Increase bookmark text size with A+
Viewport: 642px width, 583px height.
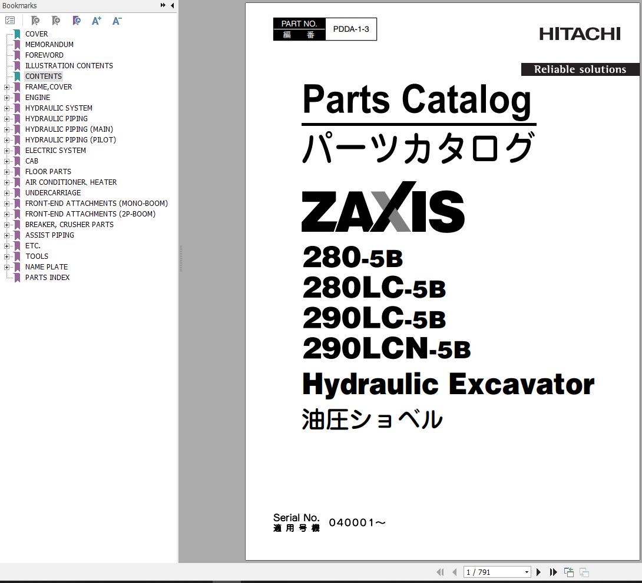click(96, 21)
